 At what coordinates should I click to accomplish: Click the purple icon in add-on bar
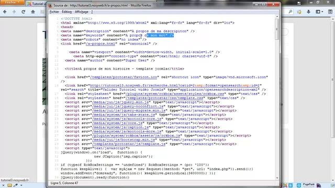[319, 185]
